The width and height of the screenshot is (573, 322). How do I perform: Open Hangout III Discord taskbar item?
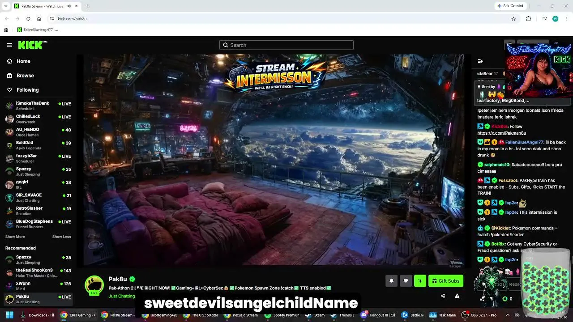click(379, 315)
